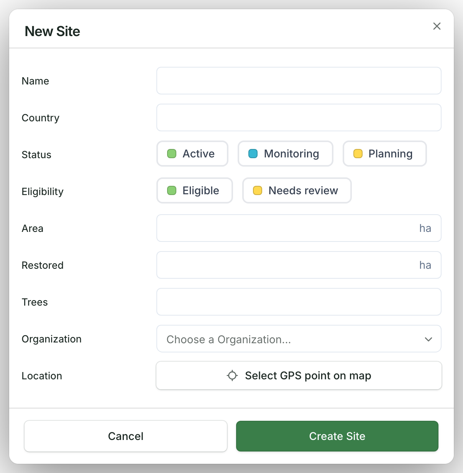Viewport: 463px width, 473px height.
Task: Open the Choose a Organization dropdown
Action: pyautogui.click(x=299, y=339)
